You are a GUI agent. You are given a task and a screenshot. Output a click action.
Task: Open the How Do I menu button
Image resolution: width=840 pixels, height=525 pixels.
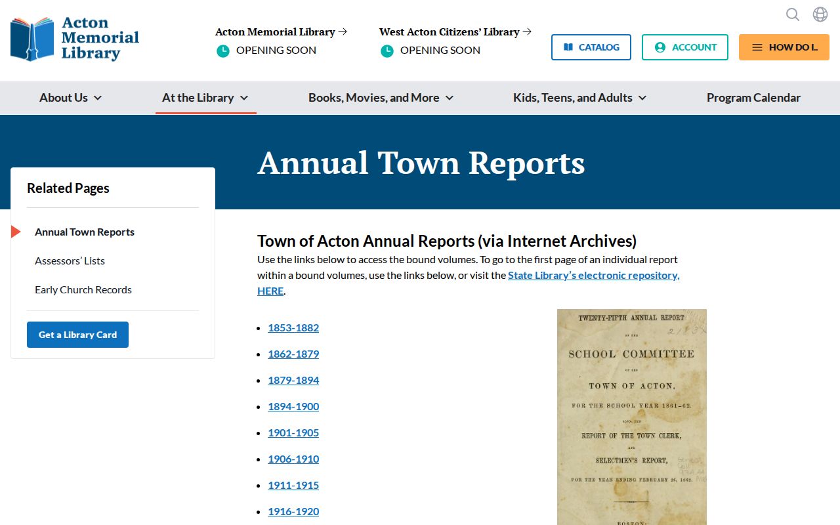click(x=784, y=47)
